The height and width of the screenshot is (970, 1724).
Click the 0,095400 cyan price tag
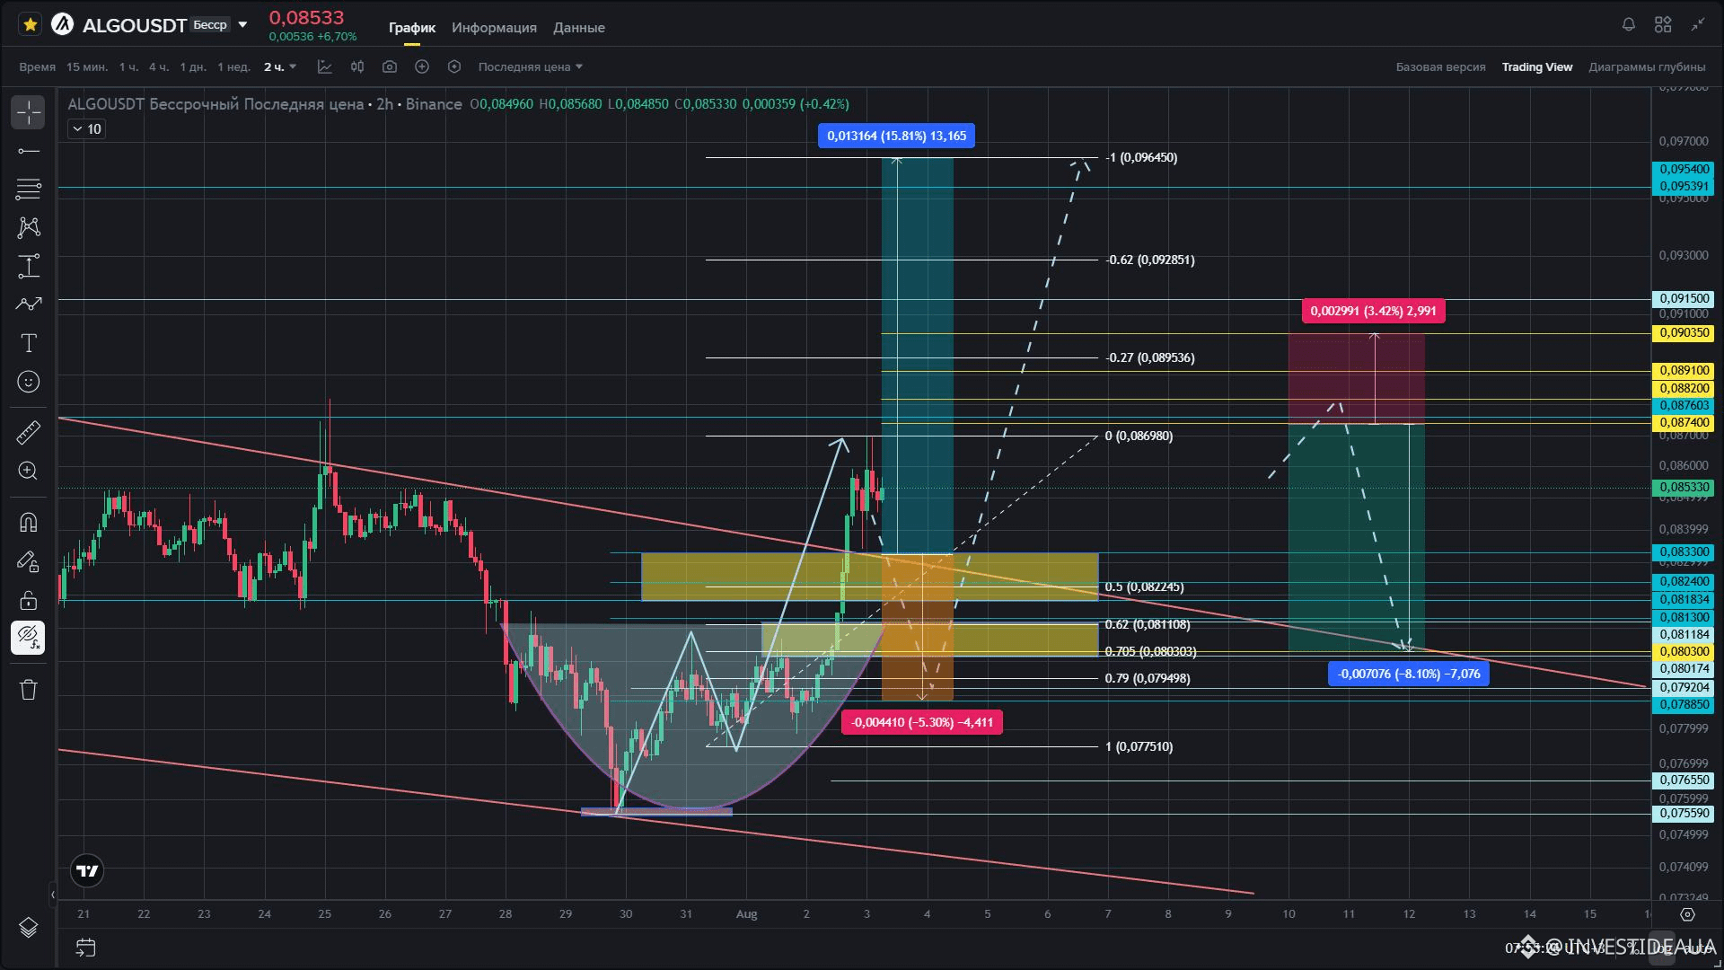click(1684, 170)
